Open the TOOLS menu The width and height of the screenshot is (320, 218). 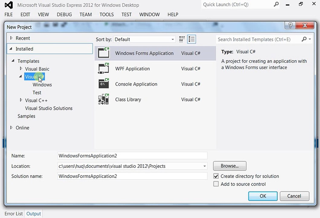tap(107, 15)
